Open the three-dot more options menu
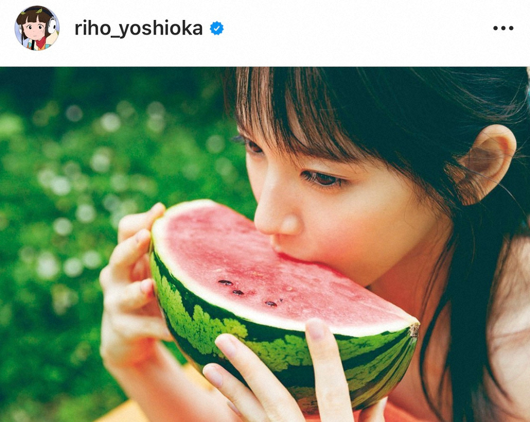This screenshot has width=530, height=422. coord(503,28)
